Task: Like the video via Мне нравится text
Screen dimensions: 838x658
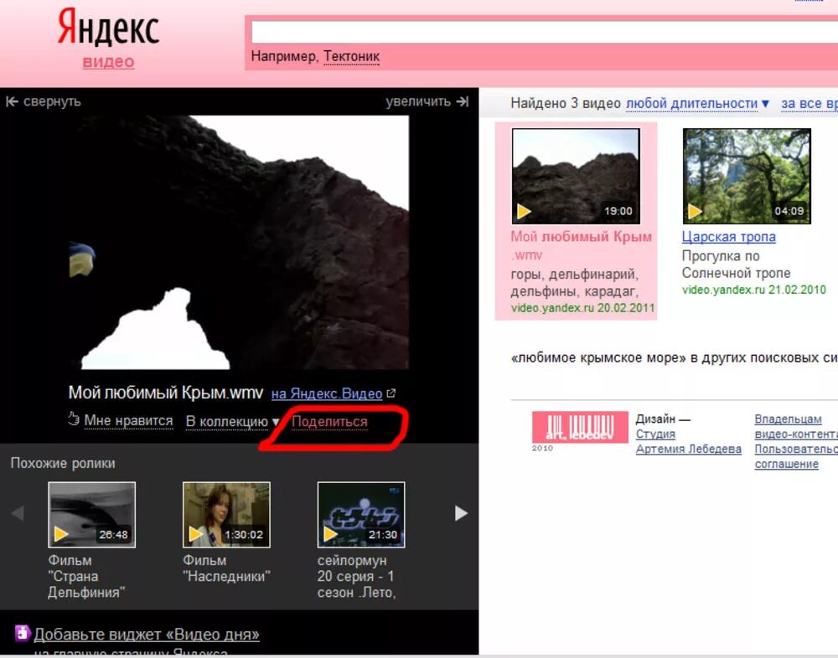Action: (x=128, y=421)
